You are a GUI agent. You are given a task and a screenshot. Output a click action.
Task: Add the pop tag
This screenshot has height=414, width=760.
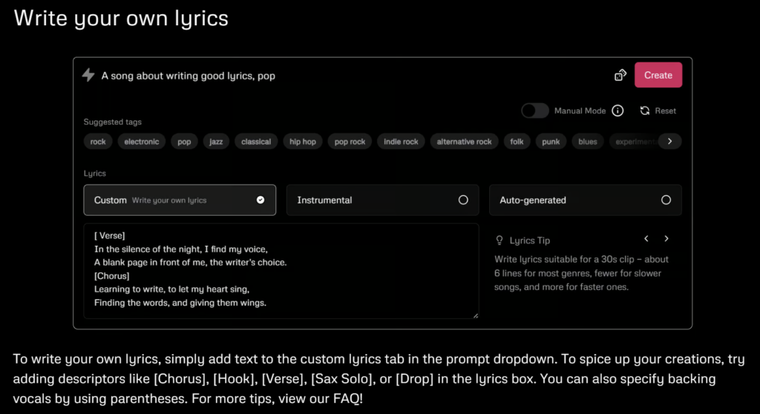click(x=184, y=142)
